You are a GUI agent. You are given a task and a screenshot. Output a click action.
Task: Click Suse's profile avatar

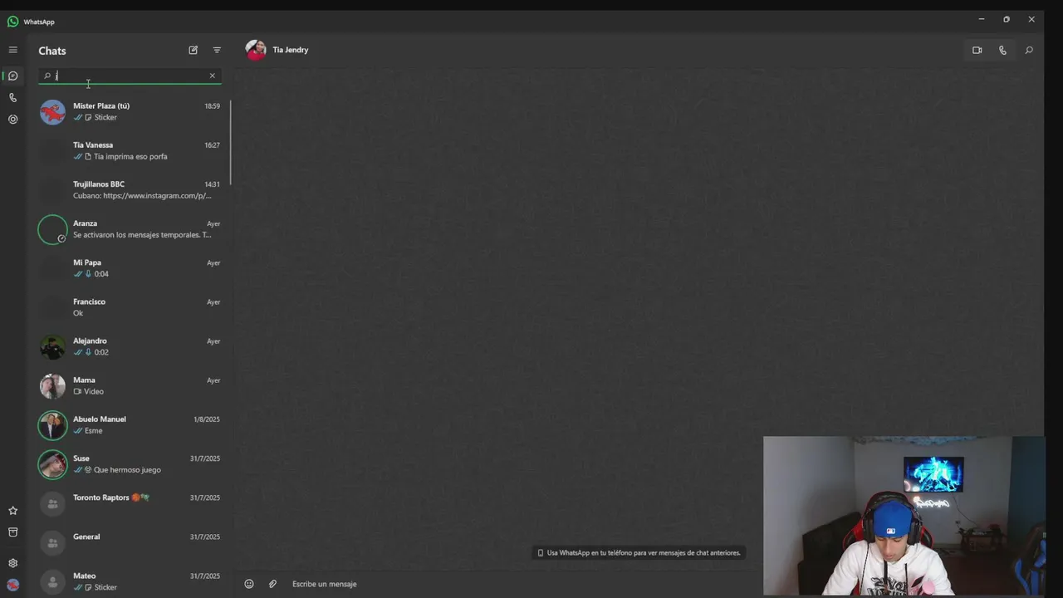52,463
